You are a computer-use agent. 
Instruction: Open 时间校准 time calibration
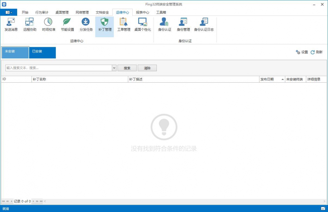[49, 25]
